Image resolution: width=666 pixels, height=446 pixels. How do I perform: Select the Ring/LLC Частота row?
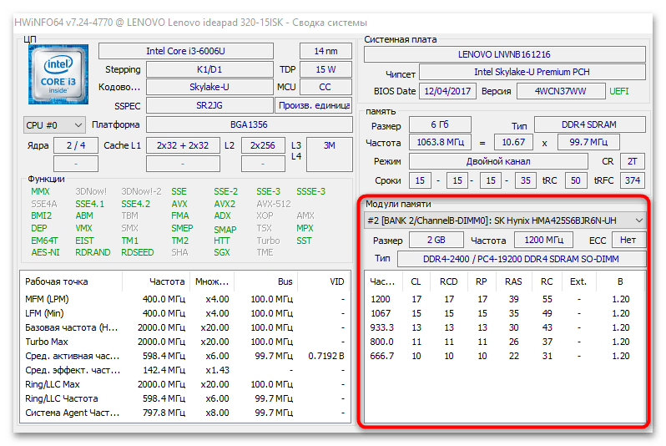185,398
